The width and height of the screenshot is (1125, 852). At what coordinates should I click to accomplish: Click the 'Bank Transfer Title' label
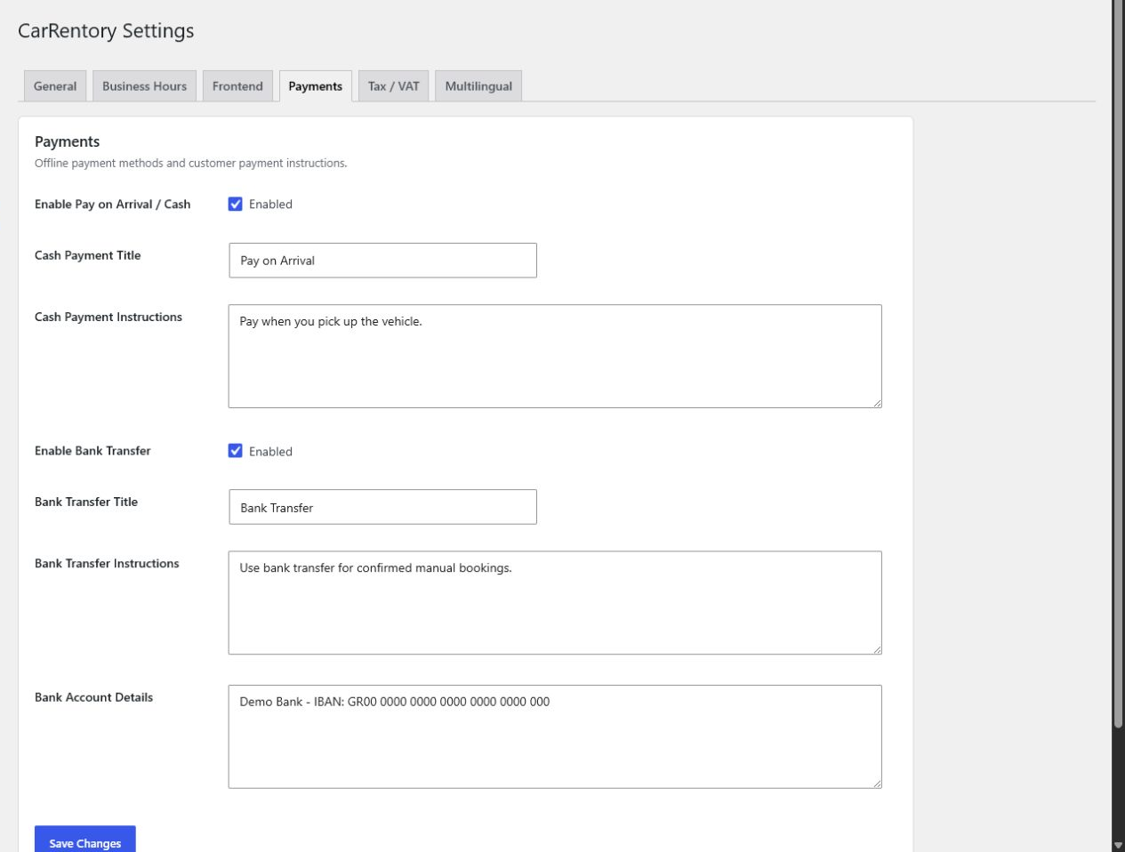click(x=86, y=502)
